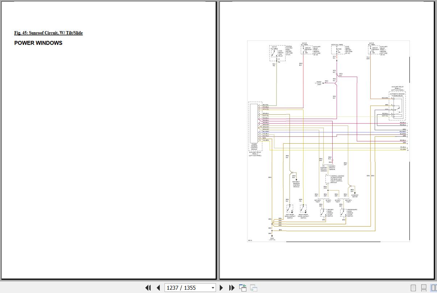Click the PASSENGER'S DOOR HANDLE SWITCH label
The image size is (437, 293).
click(352, 213)
